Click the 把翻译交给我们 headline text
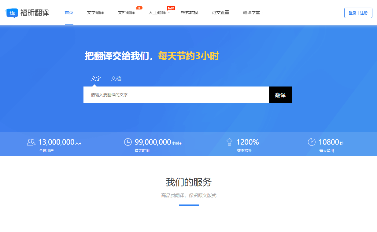 click(x=116, y=56)
